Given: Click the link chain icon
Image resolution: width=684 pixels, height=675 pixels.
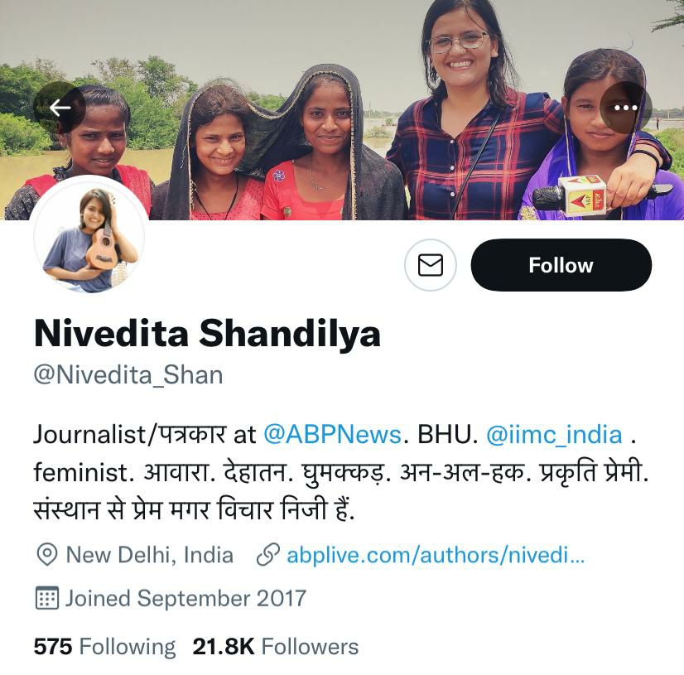Looking at the screenshot, I should 267,555.
